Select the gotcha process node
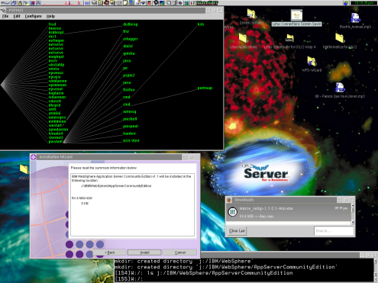The height and width of the screenshot is (283, 378). click(x=129, y=53)
